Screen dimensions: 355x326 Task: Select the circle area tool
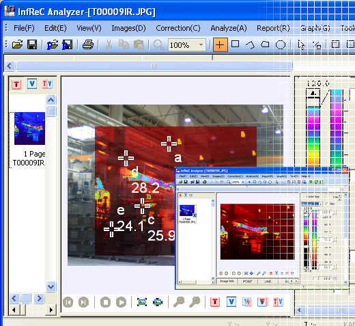coord(281,44)
